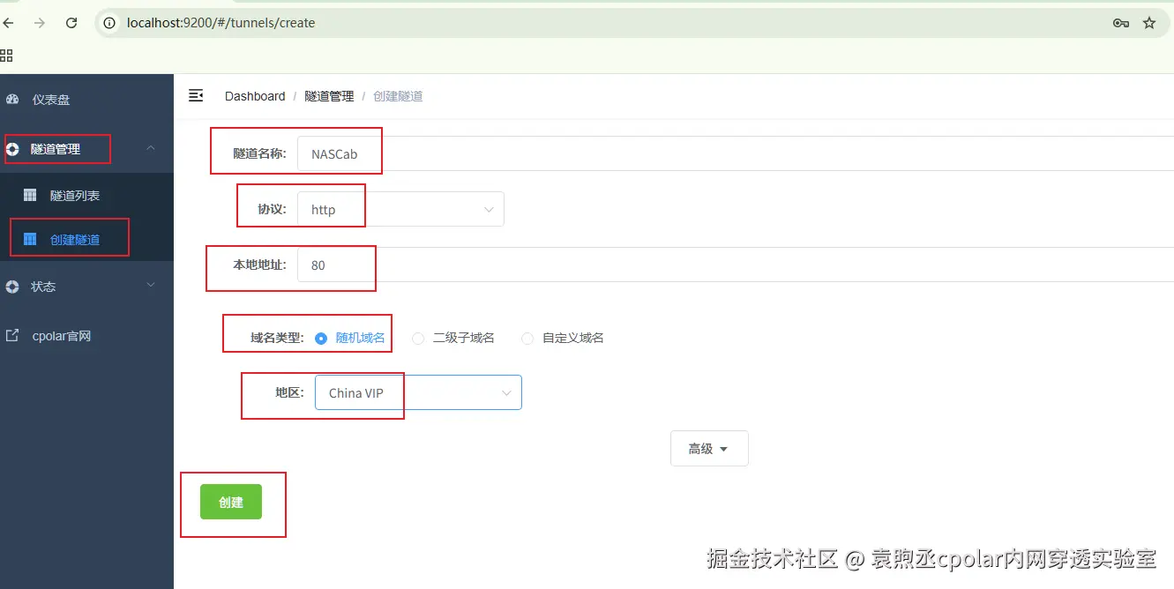Click the 地区 label

point(289,392)
